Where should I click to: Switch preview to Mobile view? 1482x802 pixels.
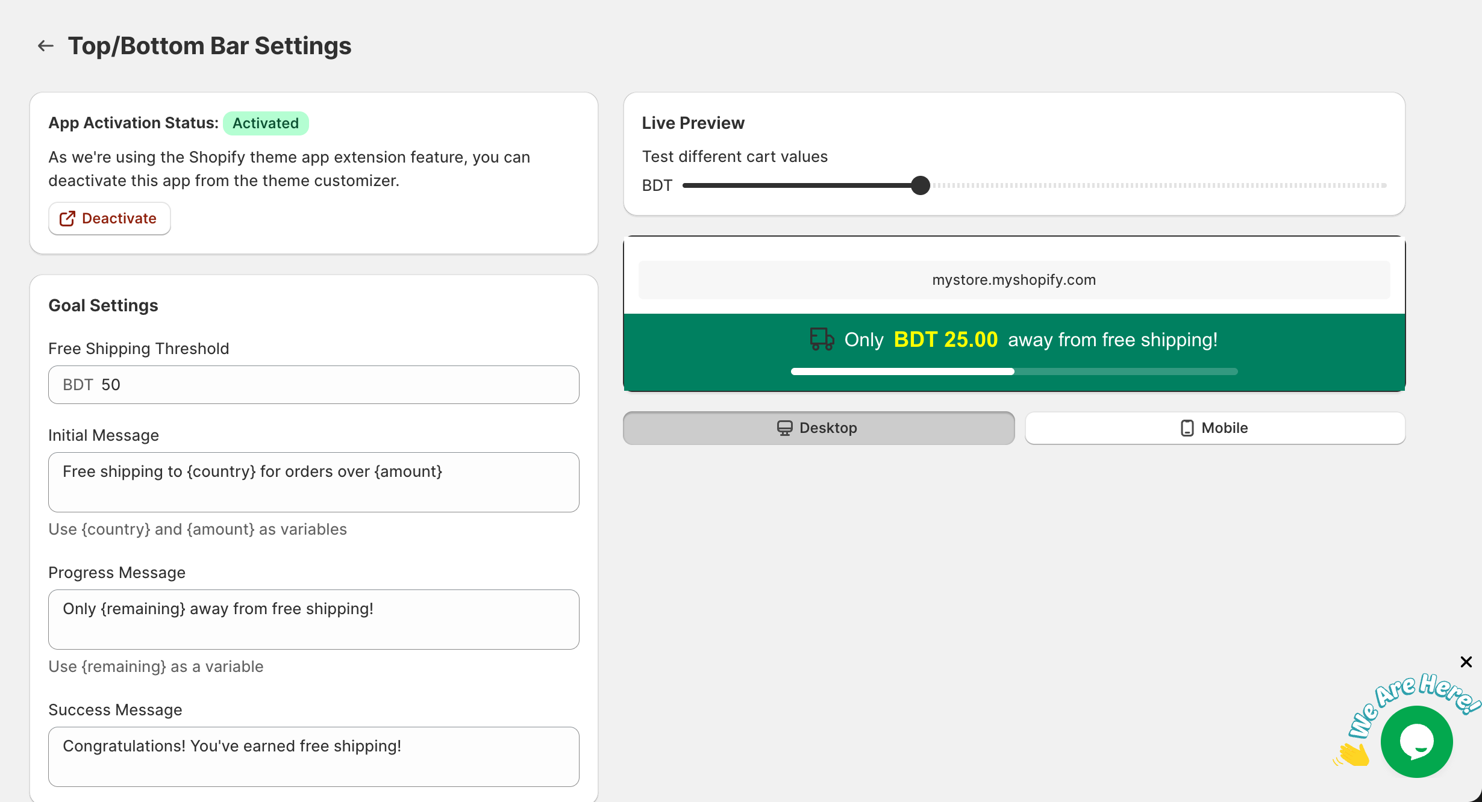(x=1215, y=428)
